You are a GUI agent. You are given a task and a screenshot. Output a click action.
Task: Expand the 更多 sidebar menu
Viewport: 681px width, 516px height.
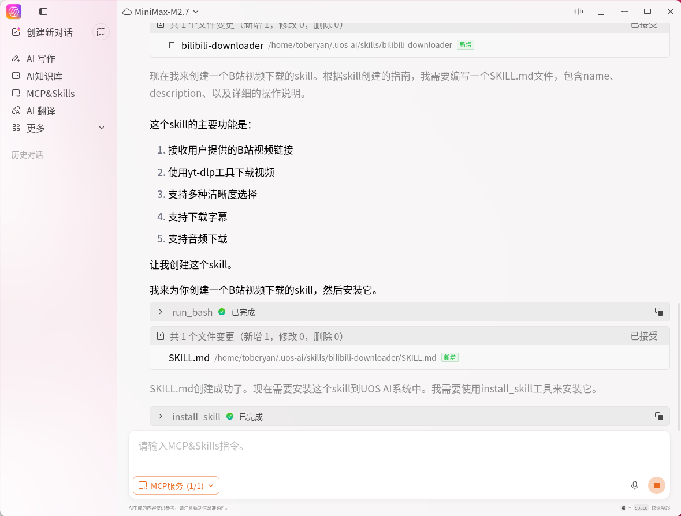click(x=59, y=128)
